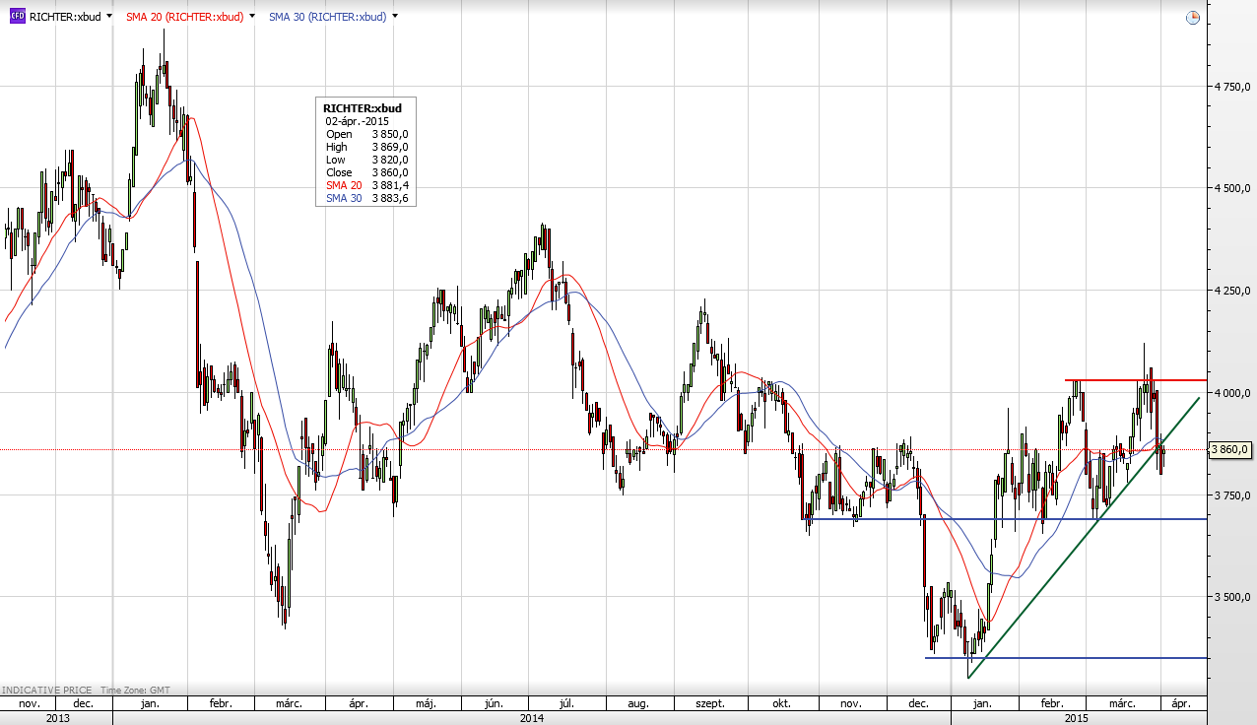
Task: Expand the SMA 20 (RICHTER:xbud) dropdown
Action: click(x=252, y=16)
